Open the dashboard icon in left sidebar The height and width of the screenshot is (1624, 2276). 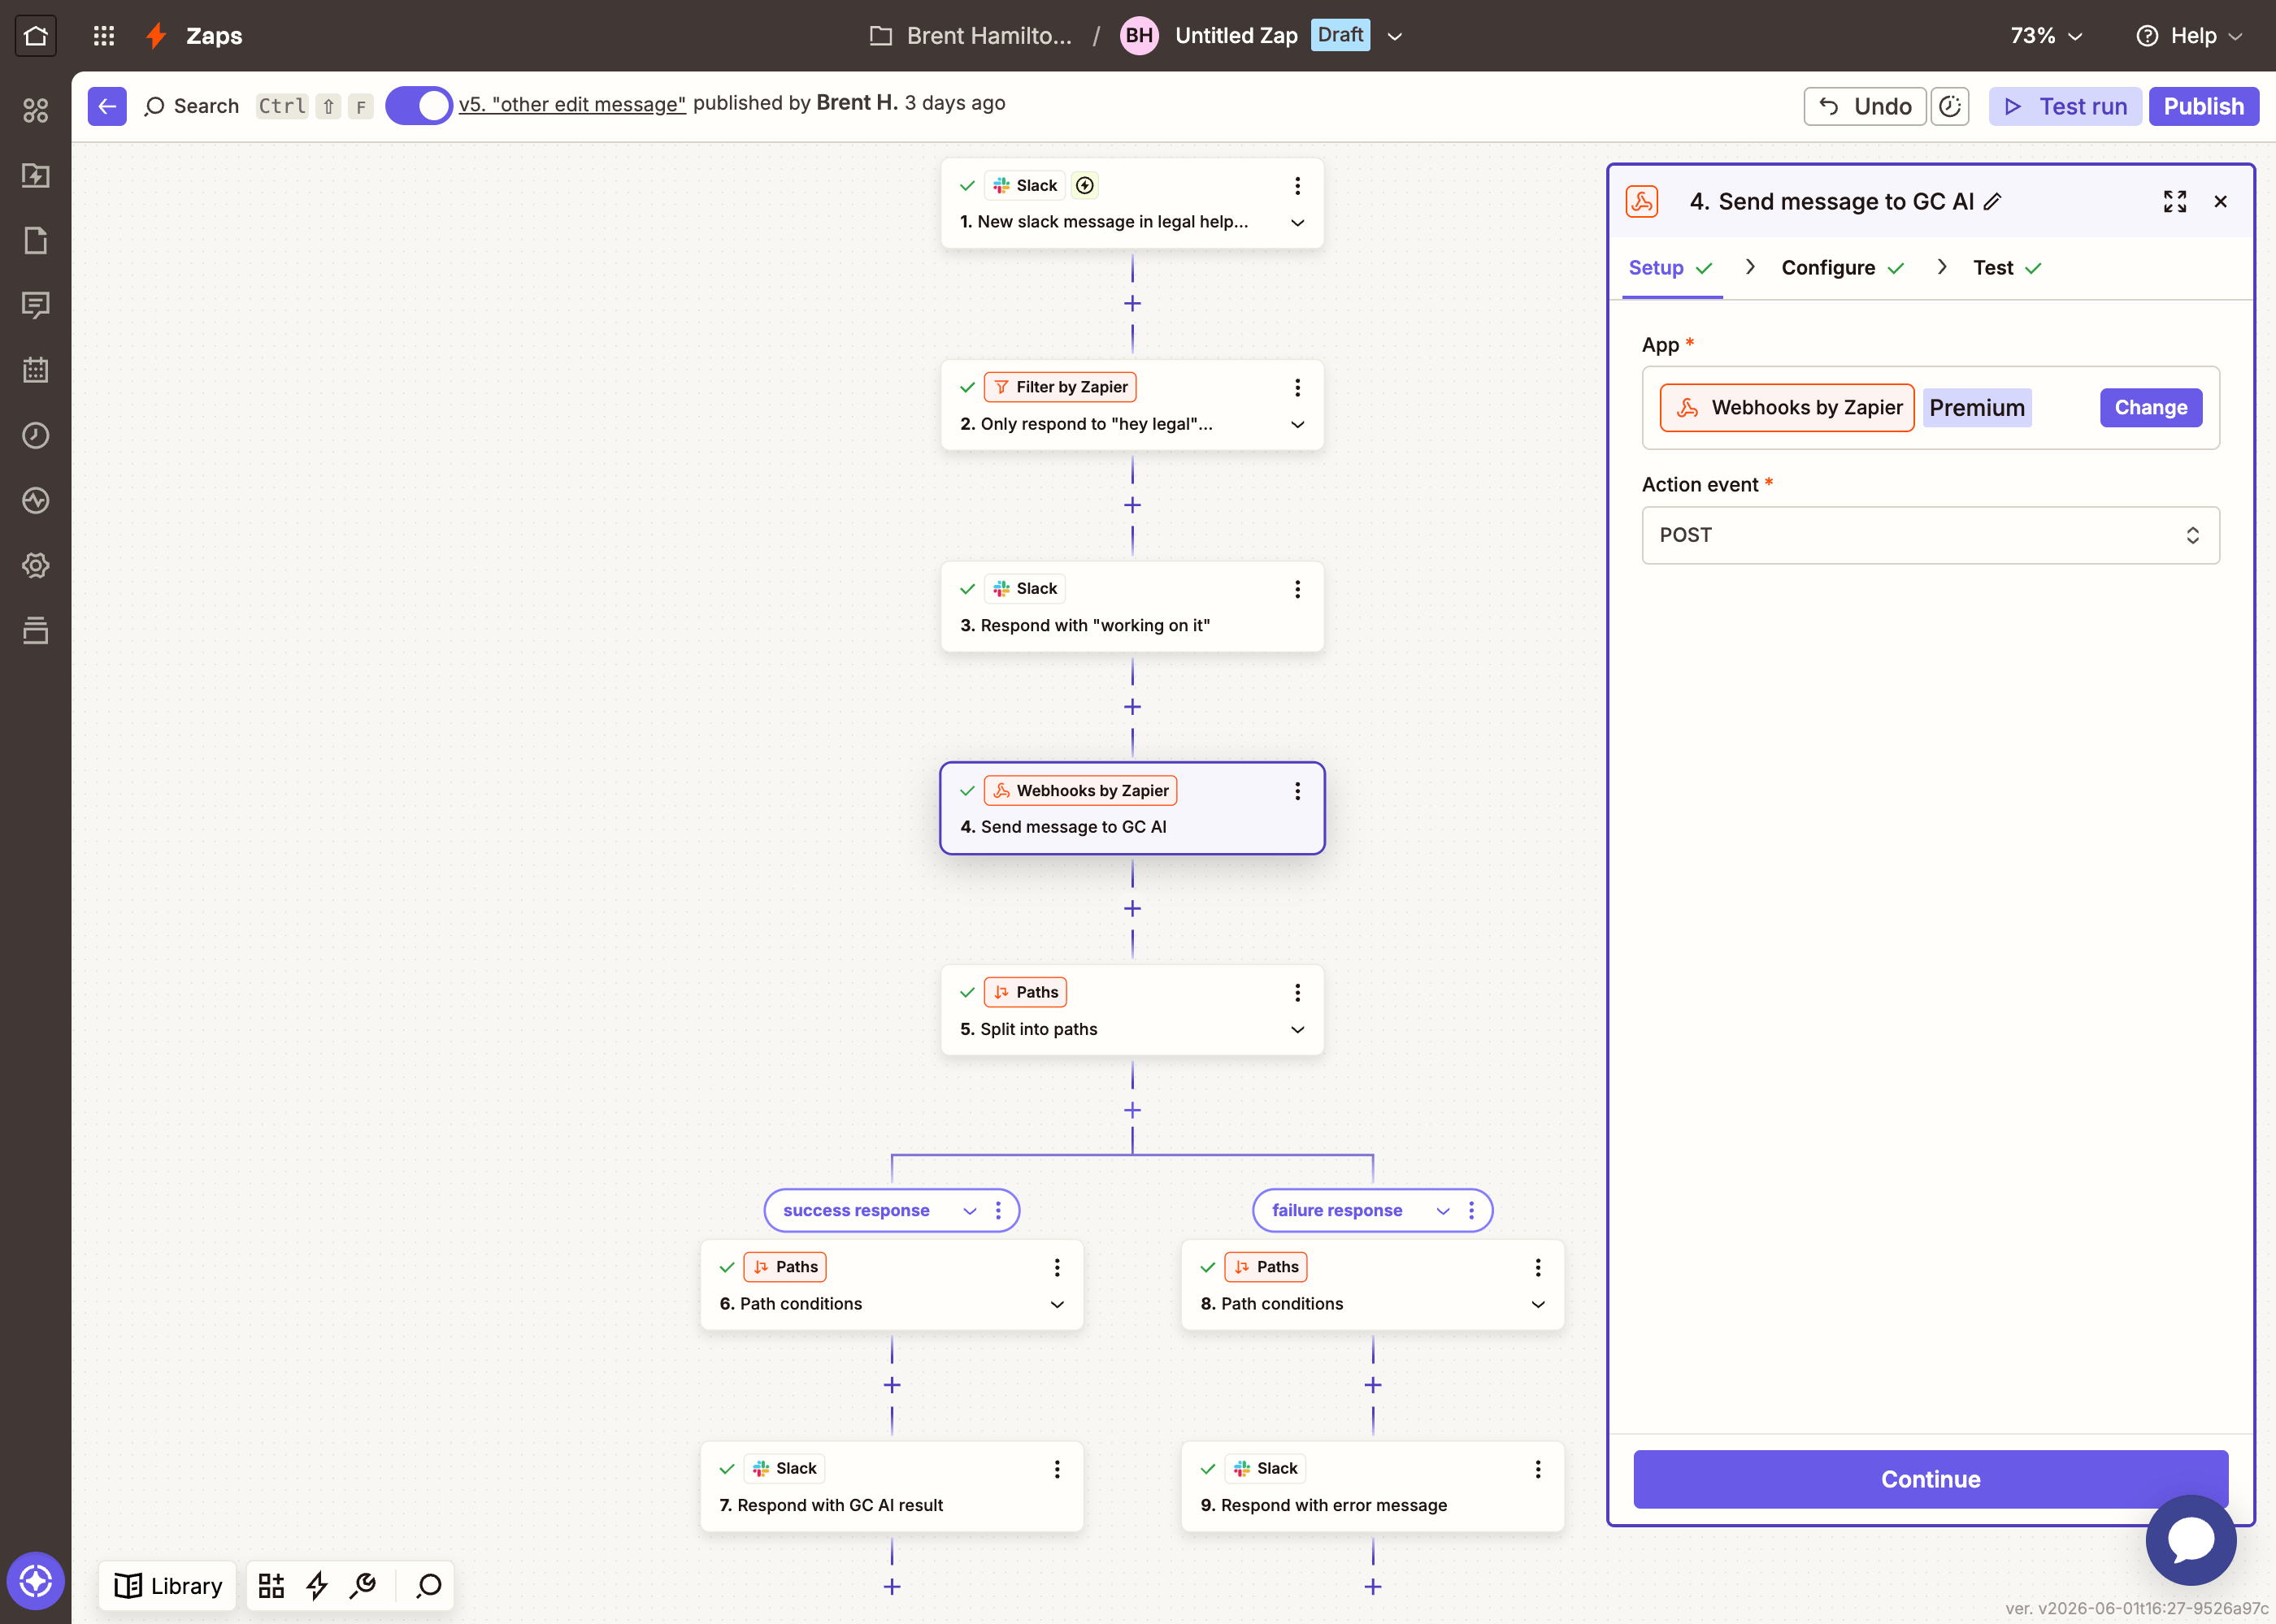[x=36, y=110]
